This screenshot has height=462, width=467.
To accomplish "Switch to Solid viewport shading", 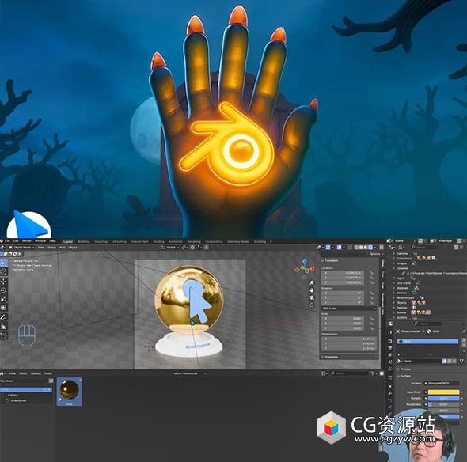I will [361, 248].
